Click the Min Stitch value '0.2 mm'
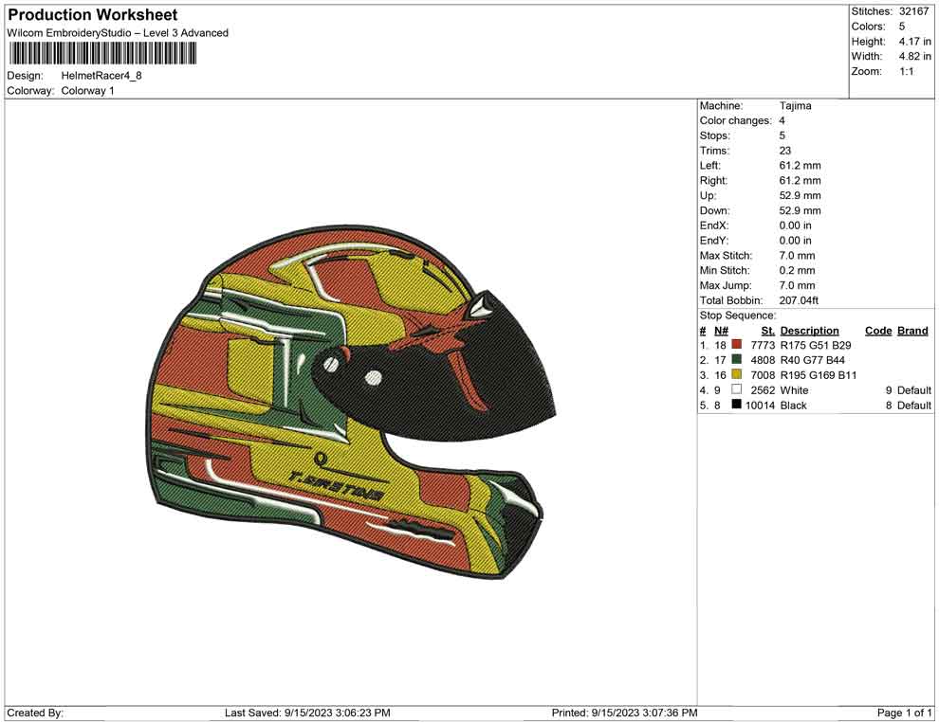Viewport: 939px width, 722px height. (x=797, y=270)
